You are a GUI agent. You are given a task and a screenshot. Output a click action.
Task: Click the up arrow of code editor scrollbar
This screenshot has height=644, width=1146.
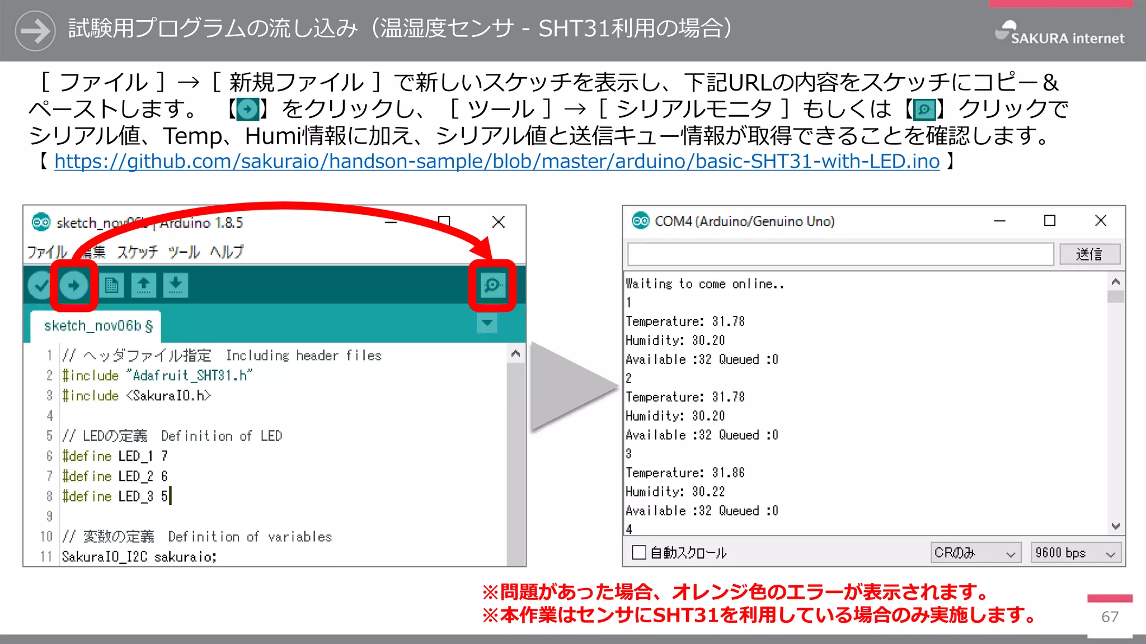pyautogui.click(x=515, y=353)
